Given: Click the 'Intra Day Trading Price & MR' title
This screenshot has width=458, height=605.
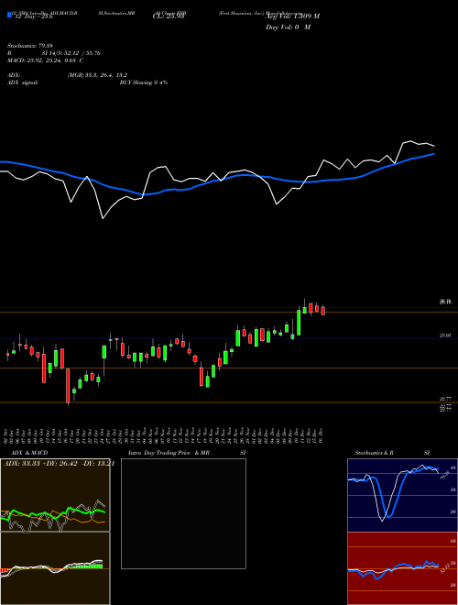Looking at the screenshot, I should click(169, 453).
